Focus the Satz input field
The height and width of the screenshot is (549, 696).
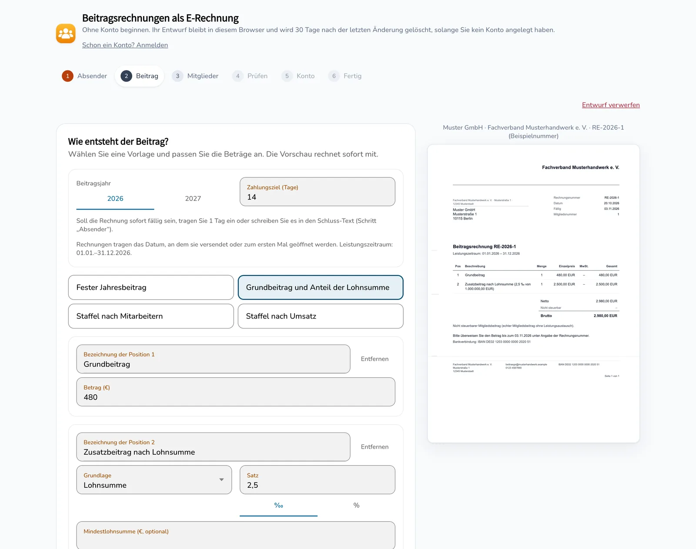318,480
